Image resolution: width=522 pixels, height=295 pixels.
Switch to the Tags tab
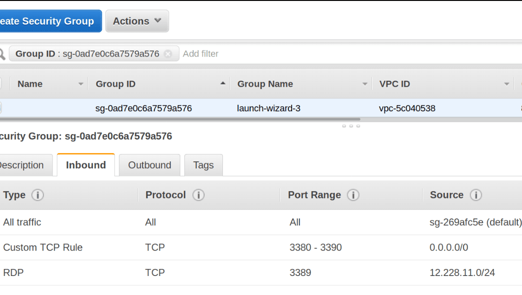click(x=203, y=165)
